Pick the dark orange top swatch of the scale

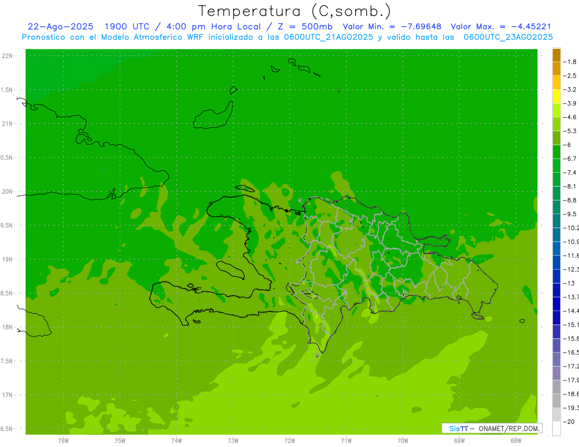(x=556, y=55)
